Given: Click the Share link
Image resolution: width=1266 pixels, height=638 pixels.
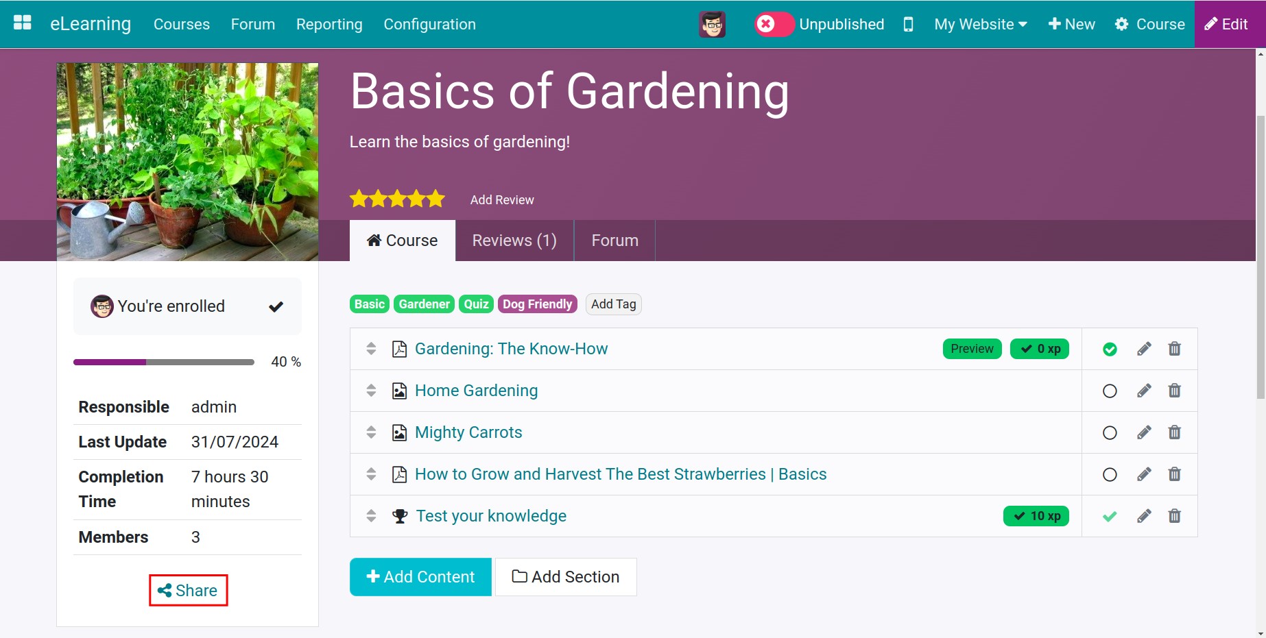Looking at the screenshot, I should click(188, 591).
